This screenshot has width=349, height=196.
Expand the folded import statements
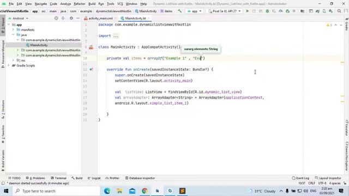(x=116, y=36)
